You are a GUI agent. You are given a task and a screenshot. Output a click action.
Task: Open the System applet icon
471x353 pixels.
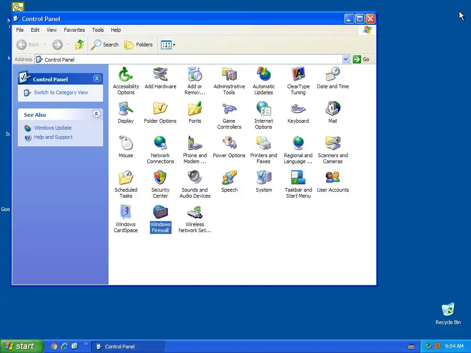coord(264,178)
